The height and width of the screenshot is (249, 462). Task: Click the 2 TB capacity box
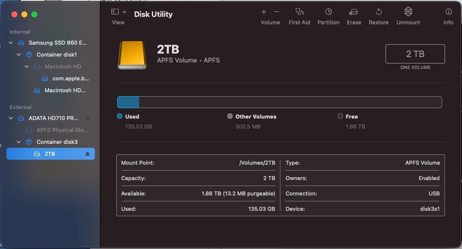tap(415, 54)
